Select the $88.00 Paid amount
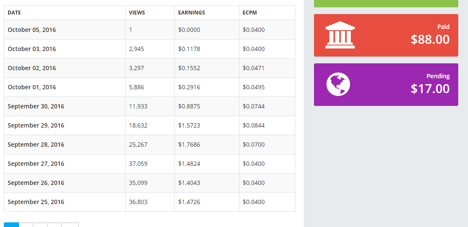The height and width of the screenshot is (227, 468). tap(430, 40)
